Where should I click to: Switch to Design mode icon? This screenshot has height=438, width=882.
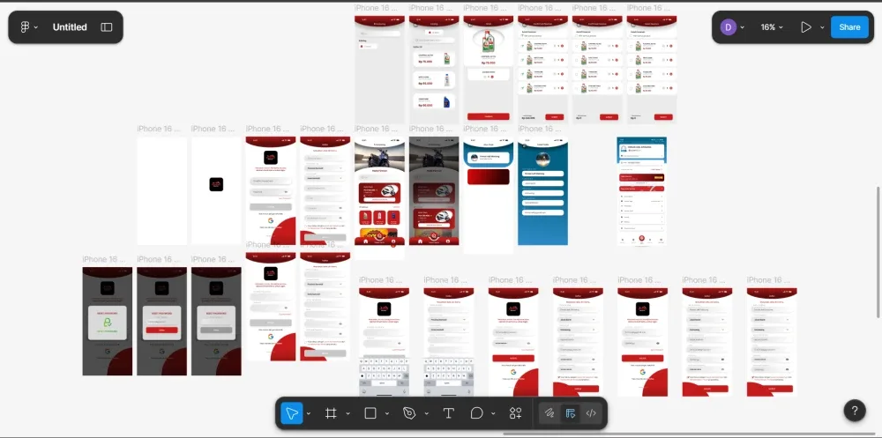(x=571, y=413)
